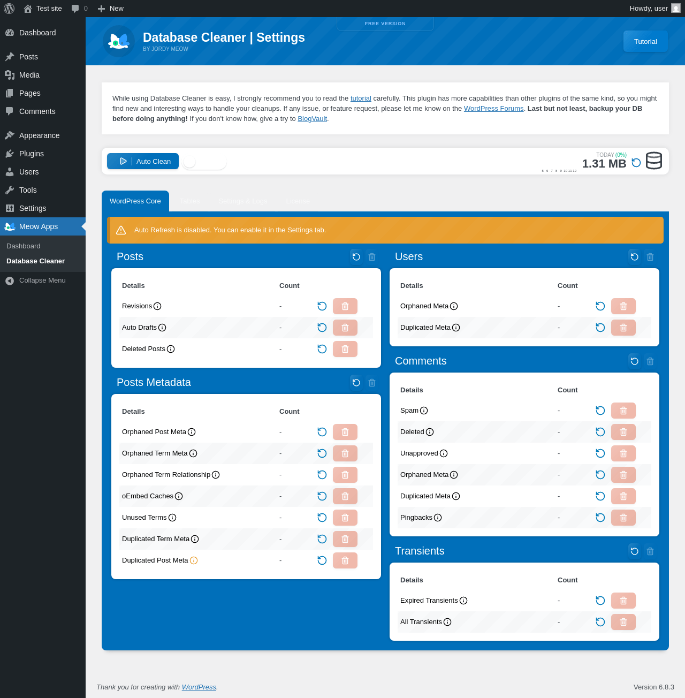
Task: Click the Posts Metadata header trash icon
Action: pyautogui.click(x=372, y=383)
